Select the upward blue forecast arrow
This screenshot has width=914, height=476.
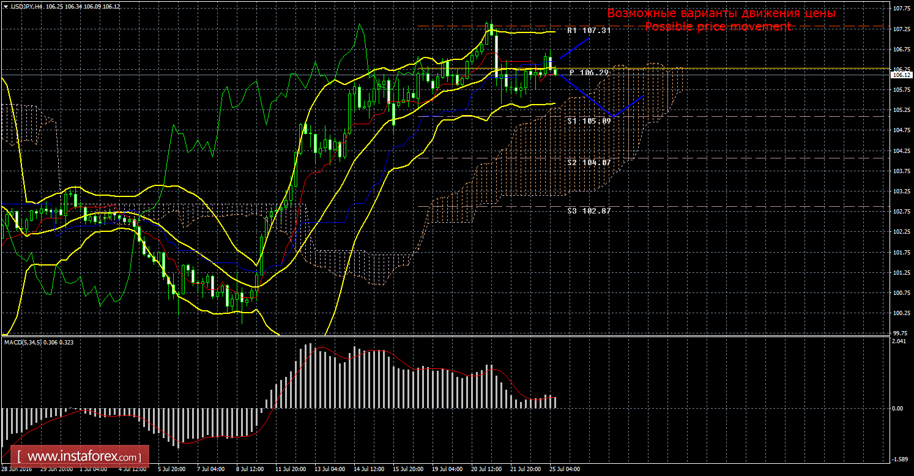574,48
